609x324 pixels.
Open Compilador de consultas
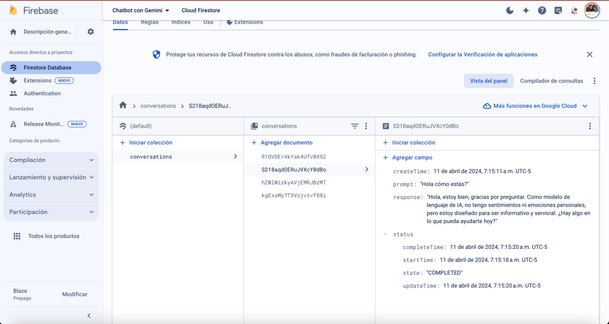[552, 81]
